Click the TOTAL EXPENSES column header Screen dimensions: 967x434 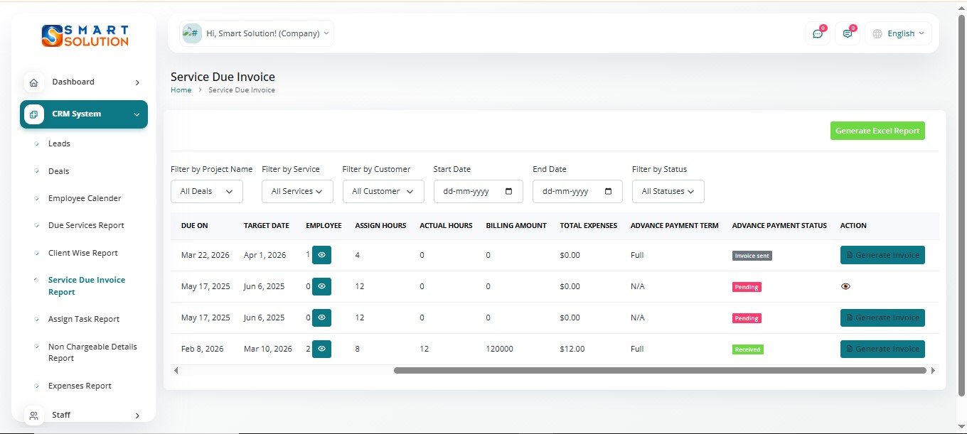(x=589, y=226)
